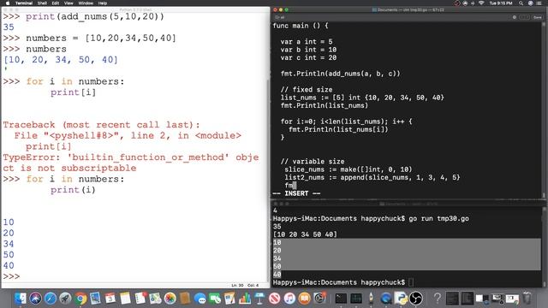This screenshot has height=308, width=548.
Task: Click 'func main () {' in vim
Action: tap(301, 26)
